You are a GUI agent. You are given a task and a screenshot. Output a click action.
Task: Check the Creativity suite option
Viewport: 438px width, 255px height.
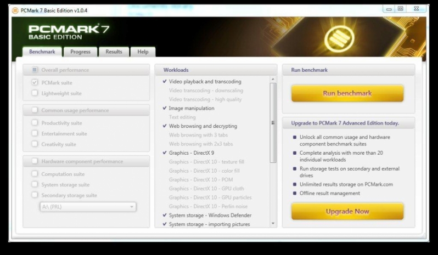[35, 144]
